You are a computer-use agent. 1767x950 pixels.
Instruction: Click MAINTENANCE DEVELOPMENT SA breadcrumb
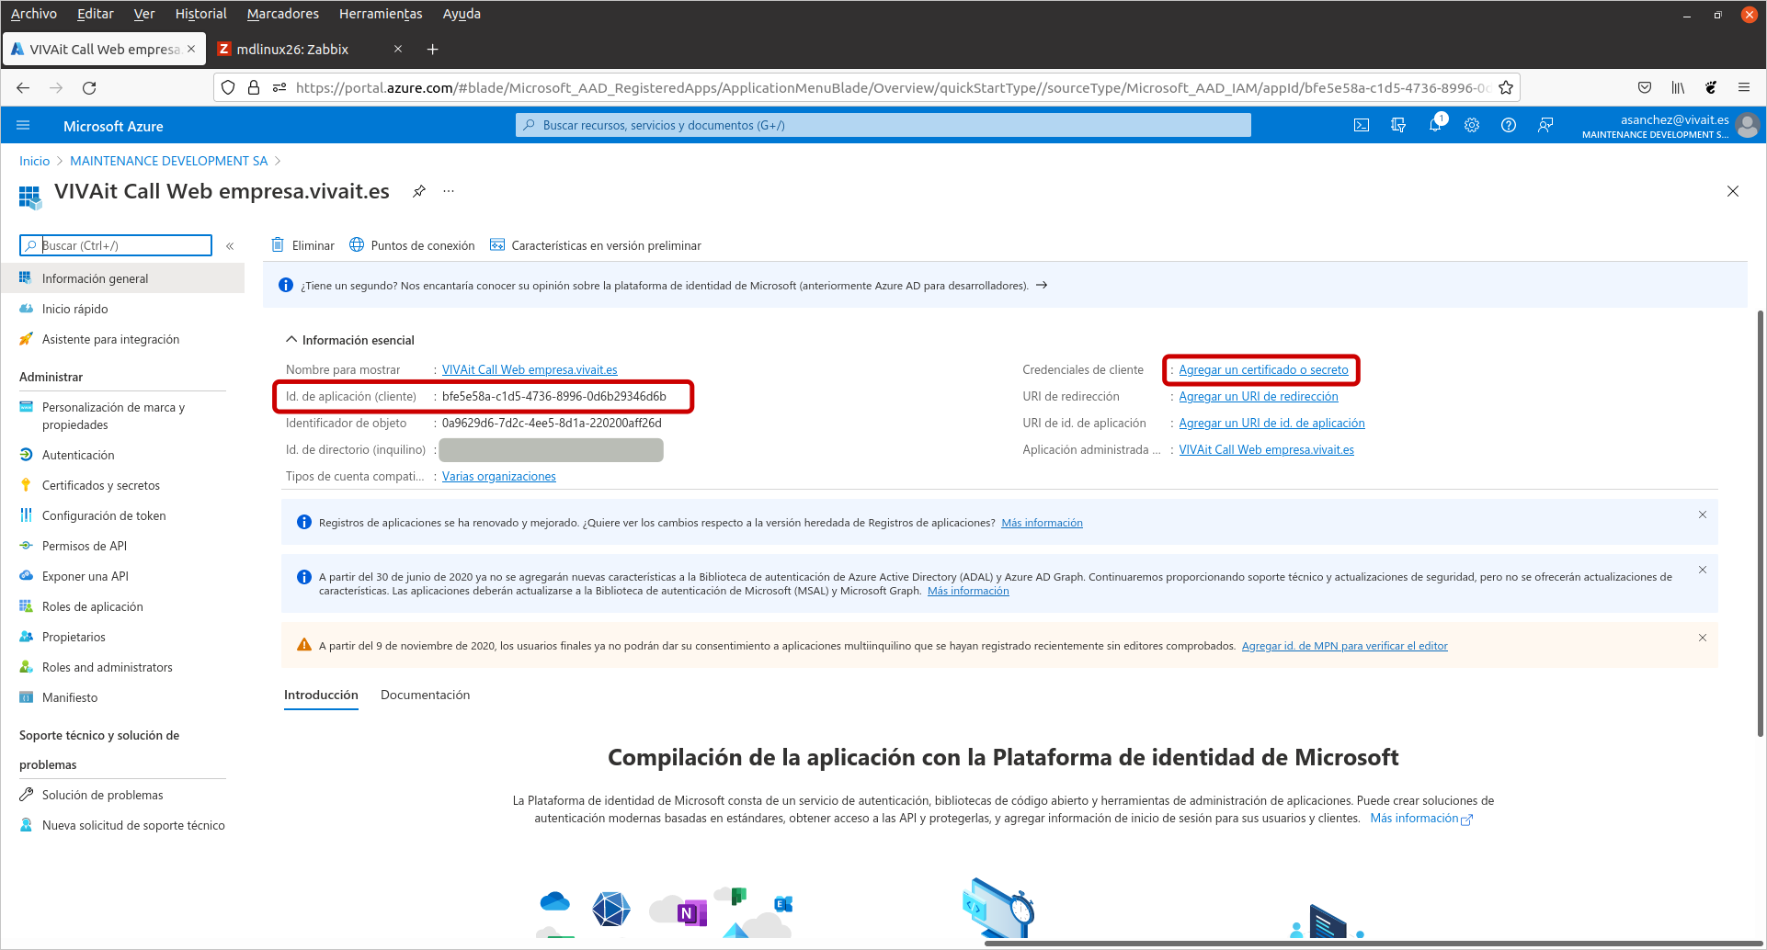point(168,161)
